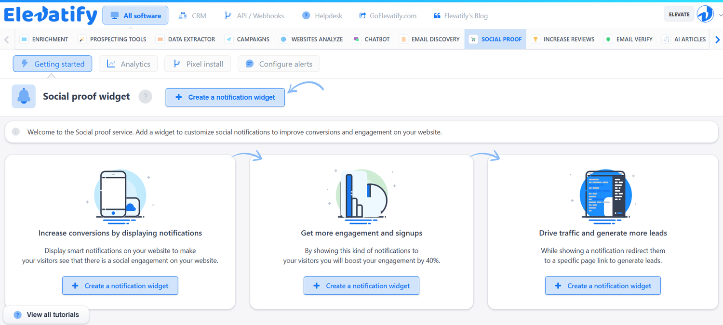
Task: Open the Email Verify tool
Action: pos(629,39)
